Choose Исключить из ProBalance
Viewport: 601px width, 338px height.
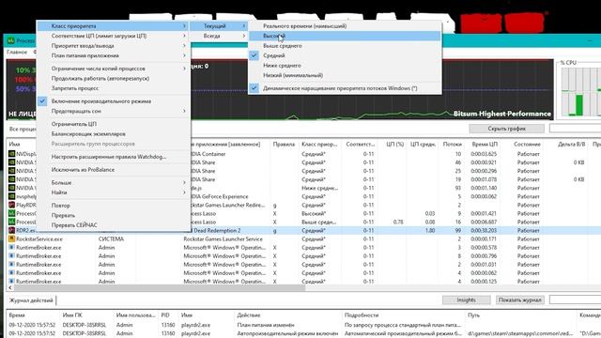(114, 170)
